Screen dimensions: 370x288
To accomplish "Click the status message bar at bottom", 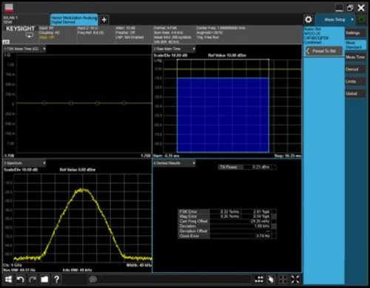I will 170,279.
